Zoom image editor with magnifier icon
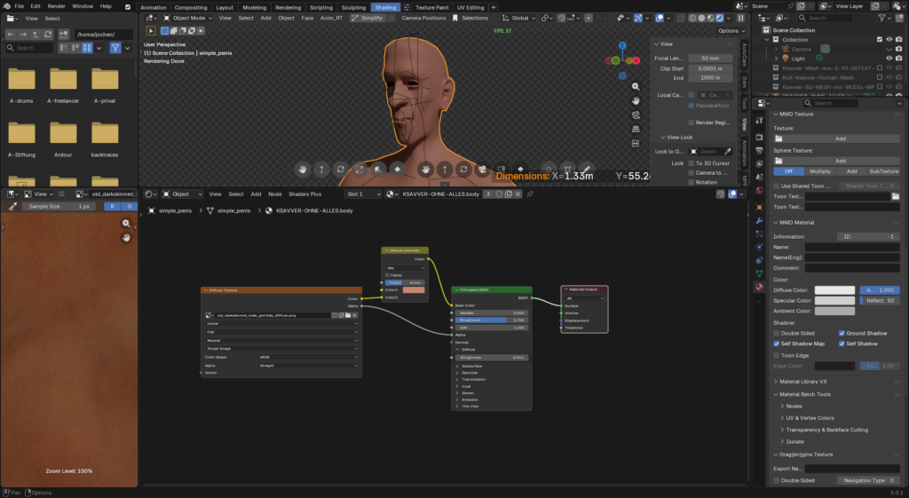This screenshot has height=498, width=909. [126, 223]
